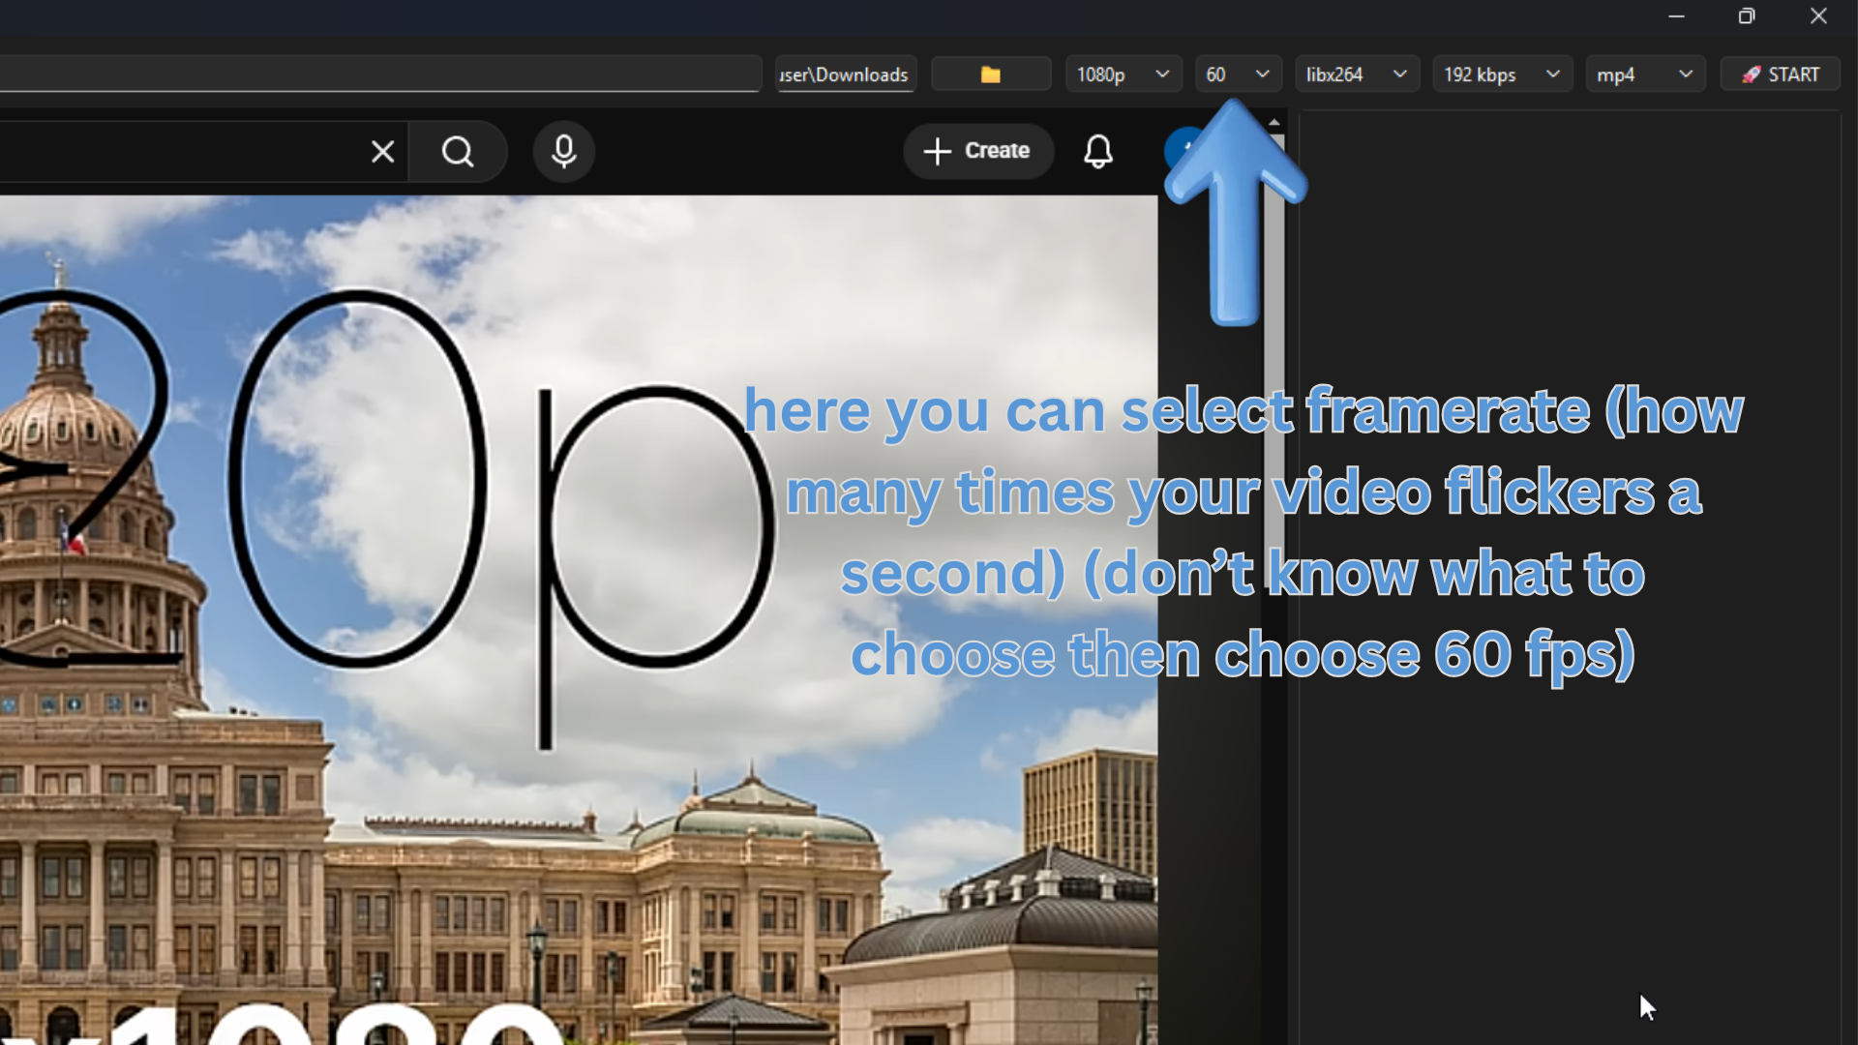Viewport: 1858px width, 1045px height.
Task: Open YouTube notifications via the bell icon
Action: click(1097, 151)
